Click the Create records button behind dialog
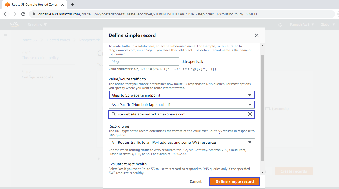339x189 pixels. [x=293, y=171]
